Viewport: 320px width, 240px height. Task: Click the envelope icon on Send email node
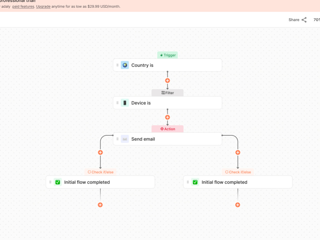coord(125,139)
